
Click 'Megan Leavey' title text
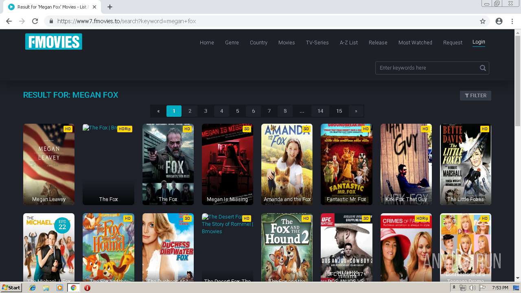[49, 199]
